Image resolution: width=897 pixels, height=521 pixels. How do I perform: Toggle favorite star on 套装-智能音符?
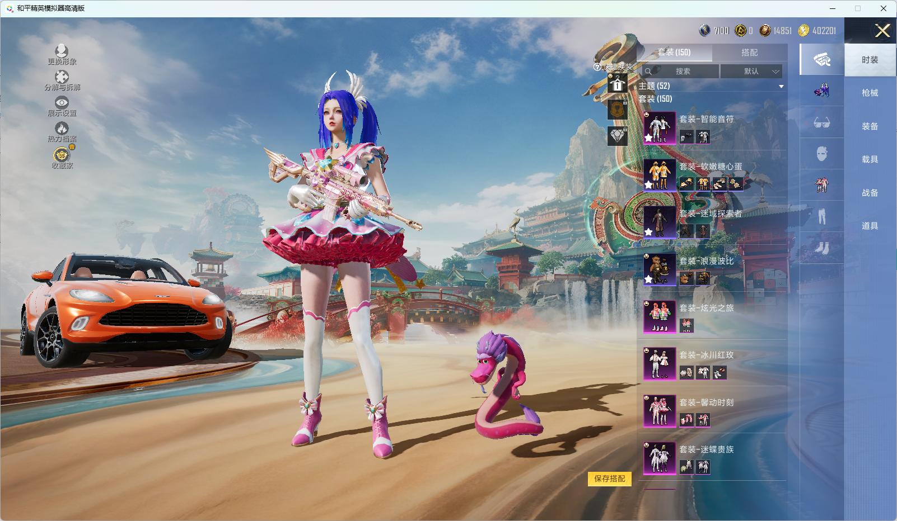pyautogui.click(x=648, y=138)
